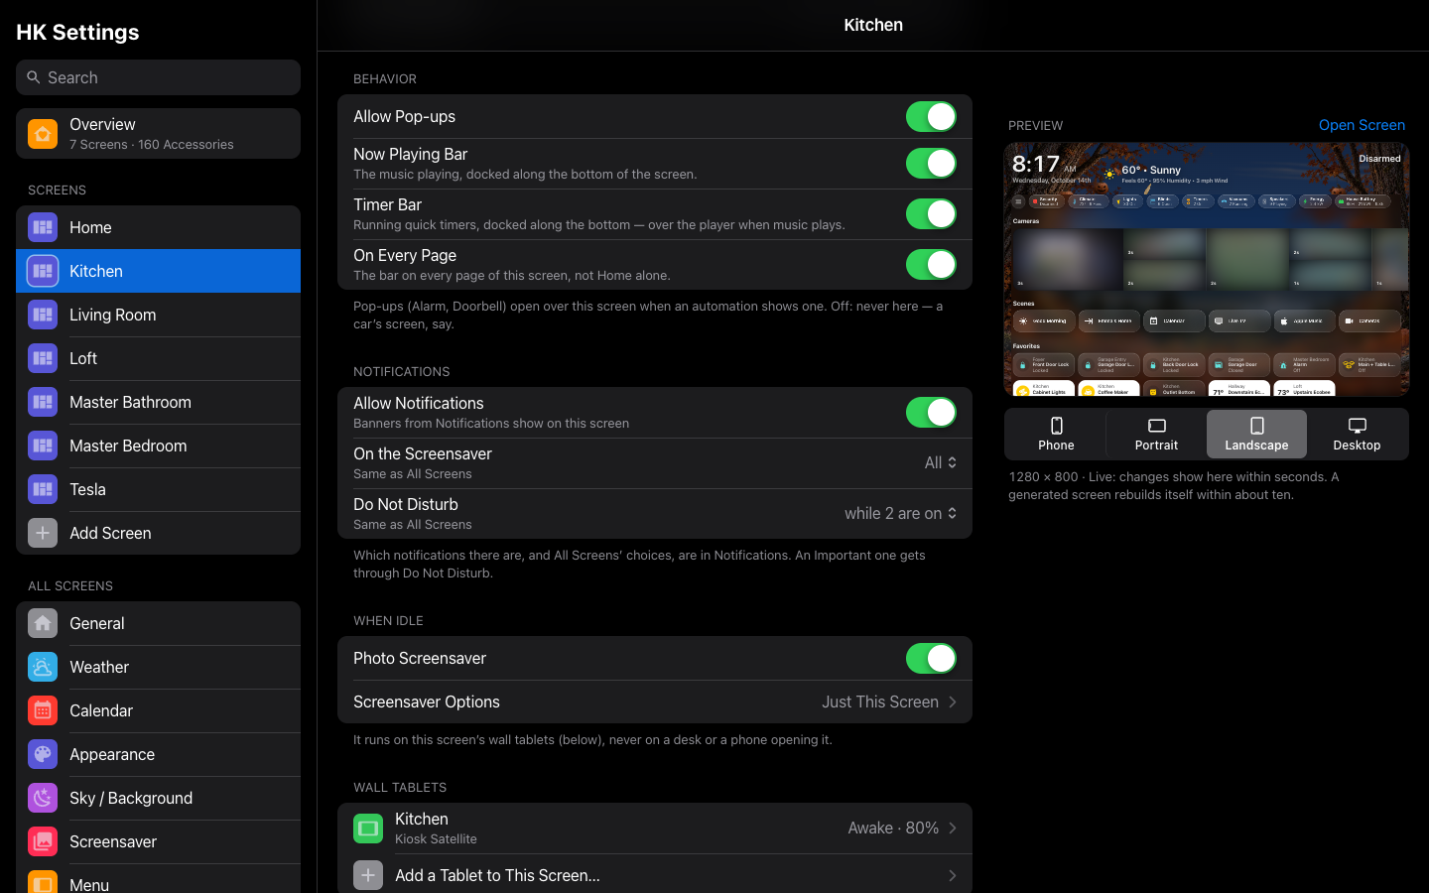This screenshot has width=1429, height=893.
Task: Open Do Not Disturb 'while 2 are on' dropdown
Action: [901, 513]
